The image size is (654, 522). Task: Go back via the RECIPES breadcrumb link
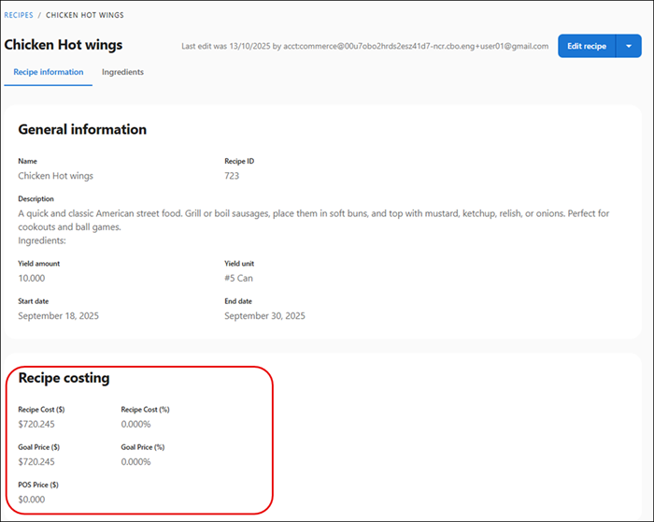19,15
